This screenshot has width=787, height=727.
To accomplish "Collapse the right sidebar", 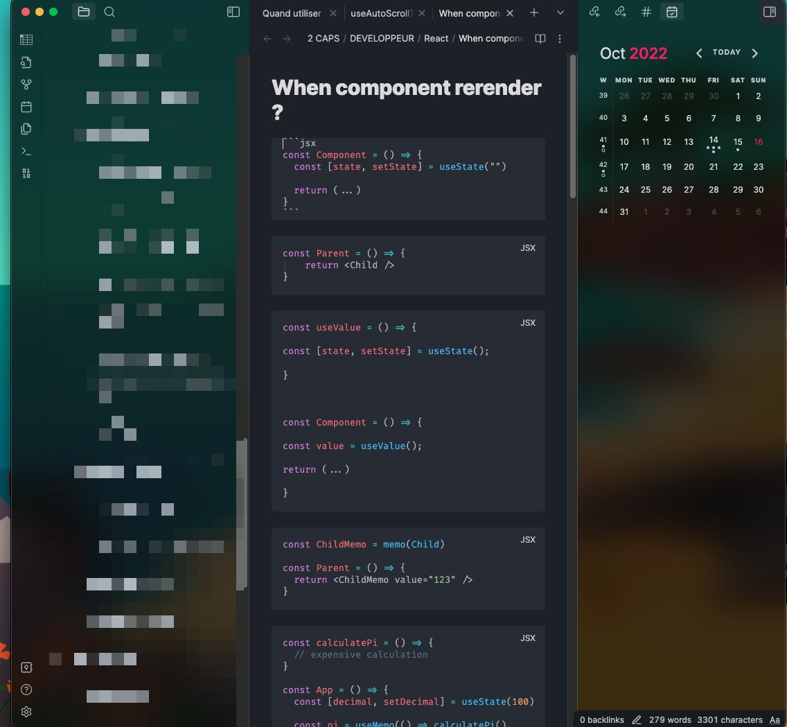I will tap(770, 12).
